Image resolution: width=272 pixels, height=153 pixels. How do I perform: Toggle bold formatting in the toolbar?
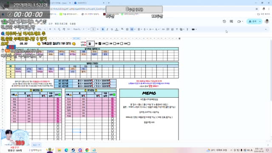click(103, 29)
